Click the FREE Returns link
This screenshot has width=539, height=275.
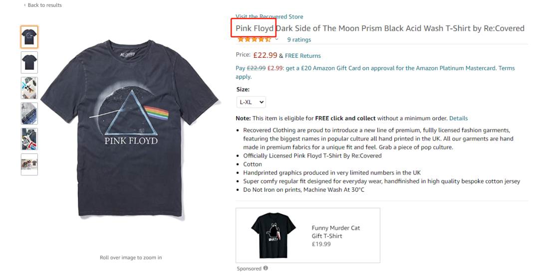coord(303,56)
